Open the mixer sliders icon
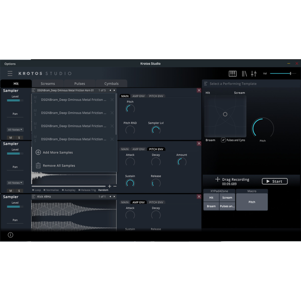Image resolution: width=301 pixels, height=301 pixels. coord(254,73)
